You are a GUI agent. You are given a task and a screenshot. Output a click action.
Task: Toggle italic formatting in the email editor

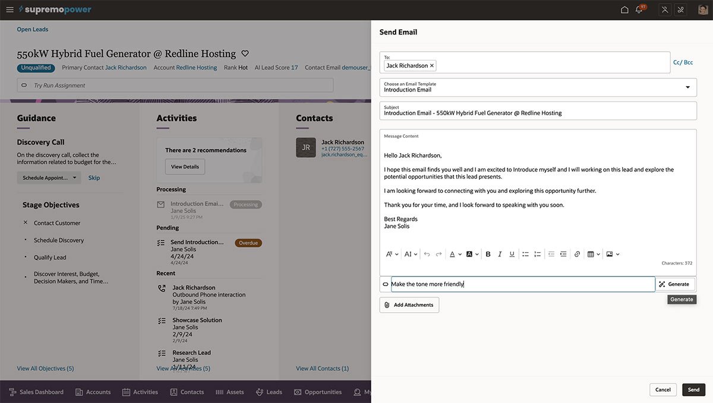tap(500, 254)
